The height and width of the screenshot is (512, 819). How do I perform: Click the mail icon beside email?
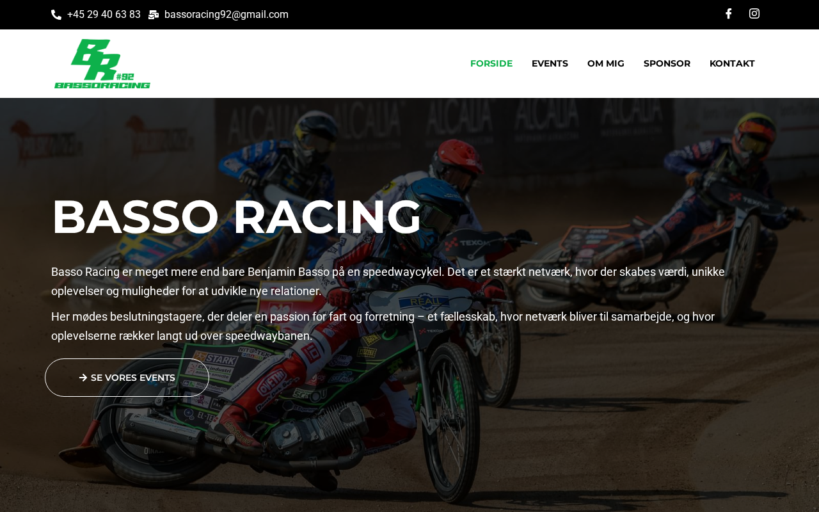[154, 15]
